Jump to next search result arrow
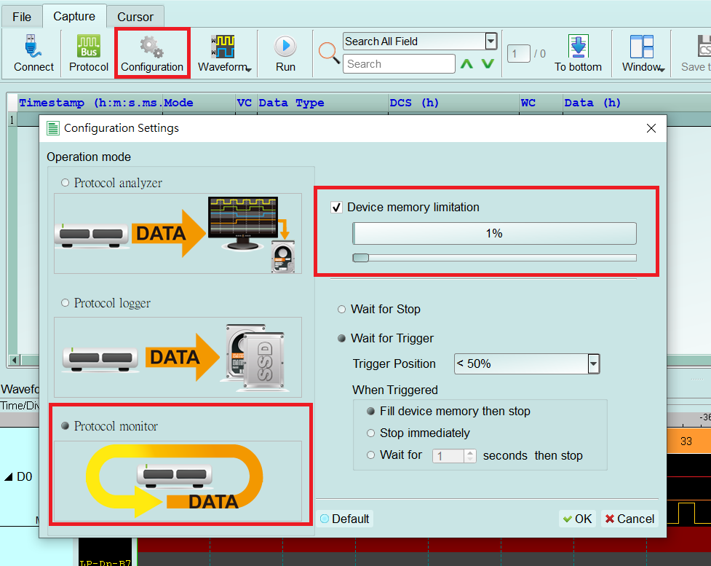This screenshot has height=566, width=711. click(x=488, y=64)
